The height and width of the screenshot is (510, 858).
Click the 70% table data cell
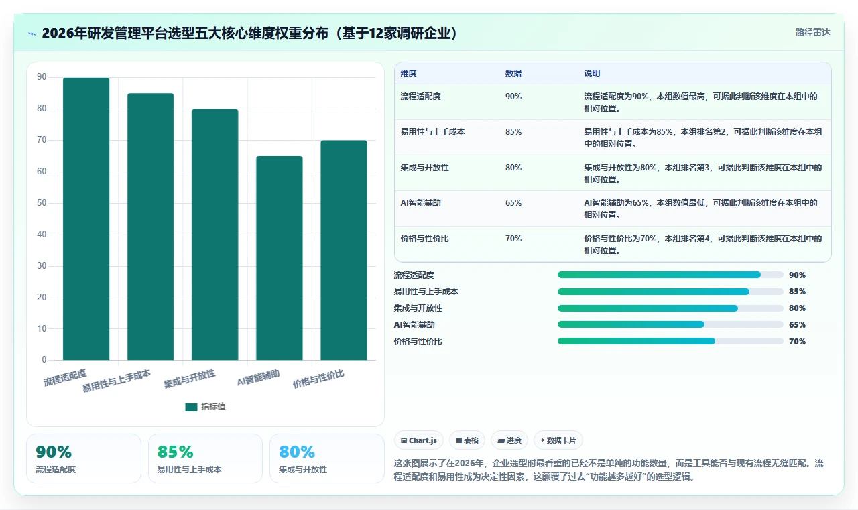point(513,239)
